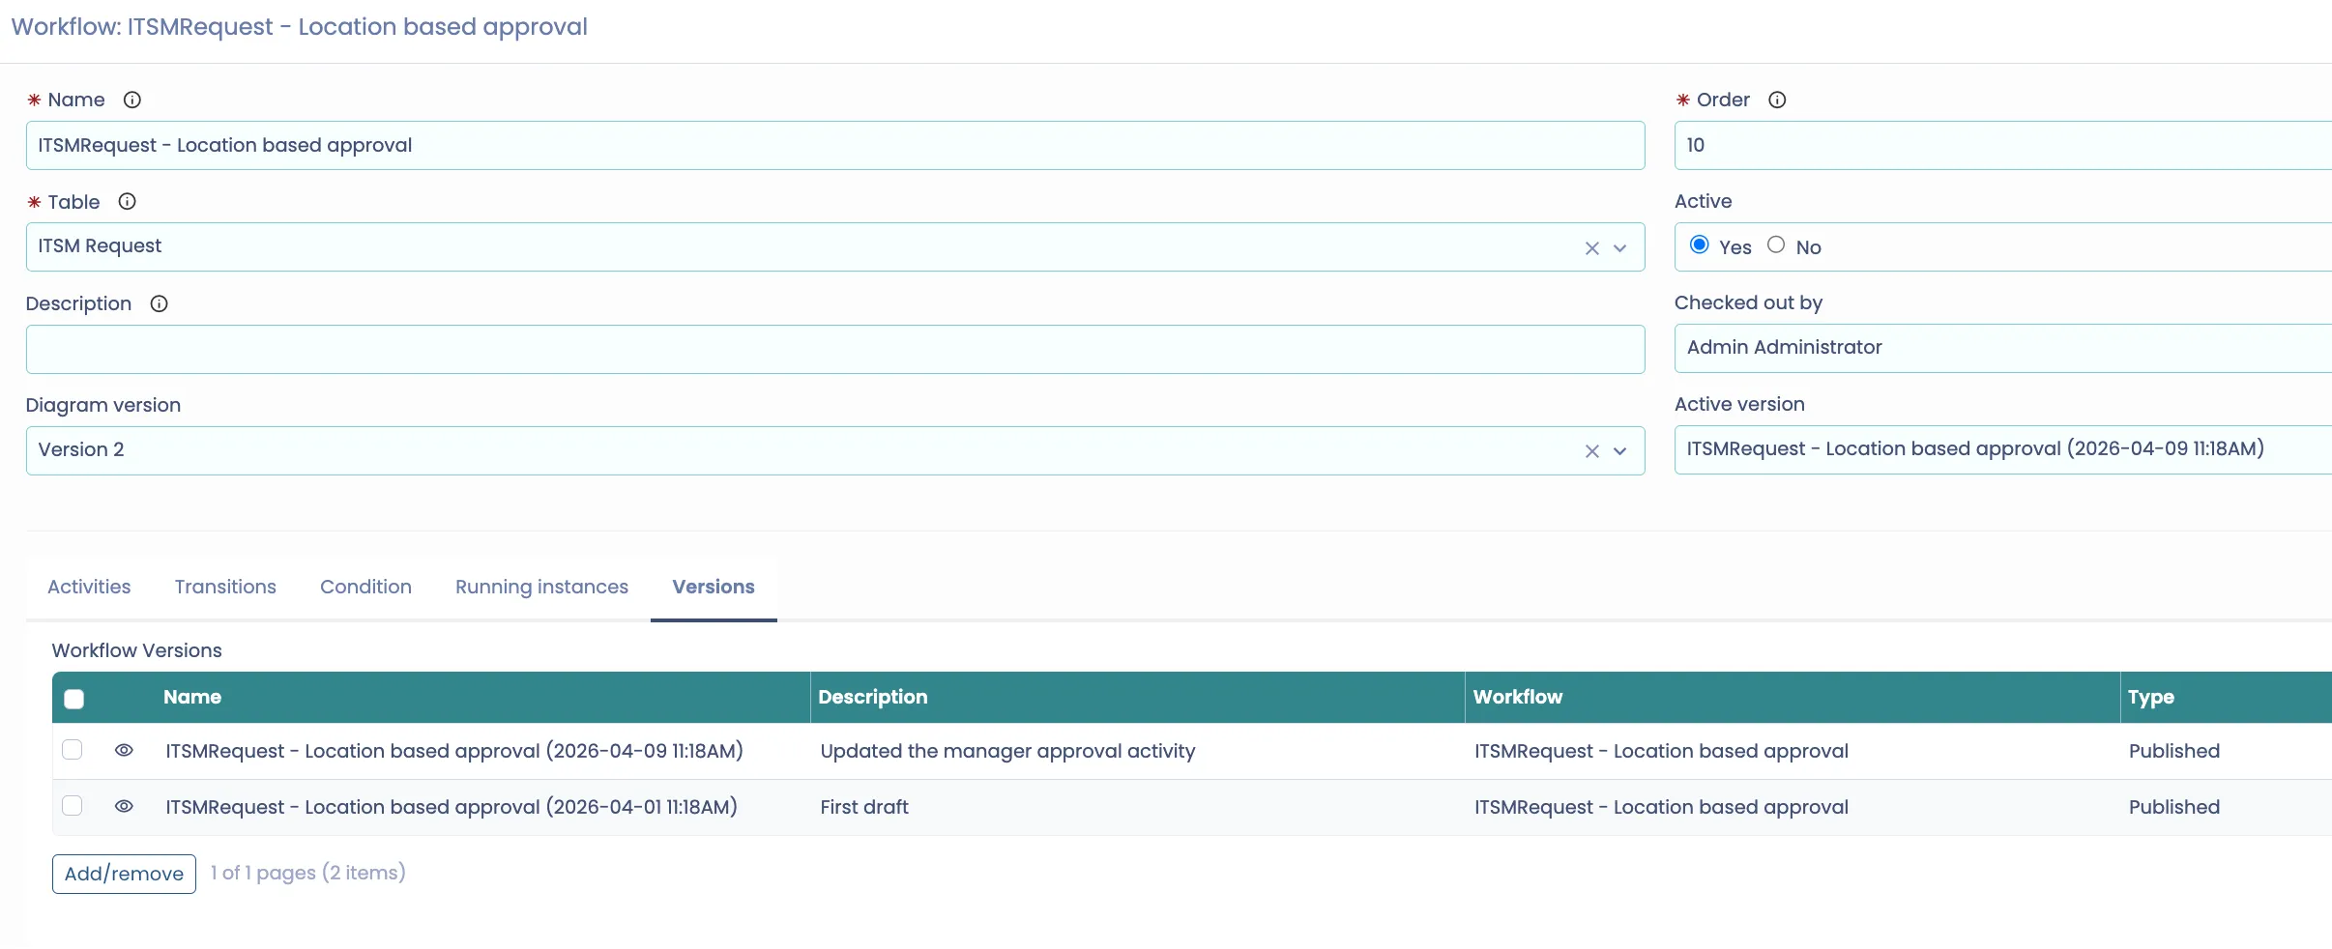Open the 2026-04-01 version name link

point(452,807)
